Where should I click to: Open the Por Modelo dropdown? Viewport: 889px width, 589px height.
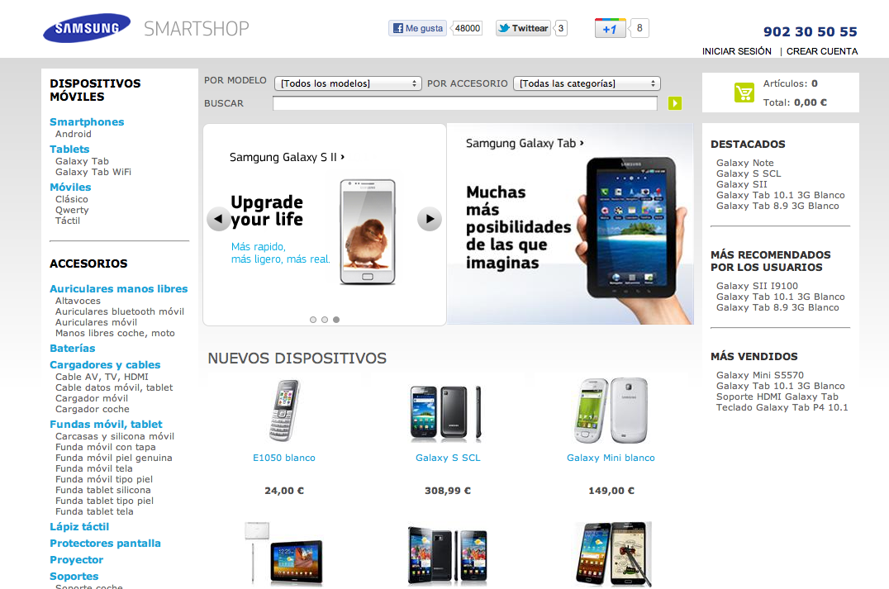coord(348,83)
